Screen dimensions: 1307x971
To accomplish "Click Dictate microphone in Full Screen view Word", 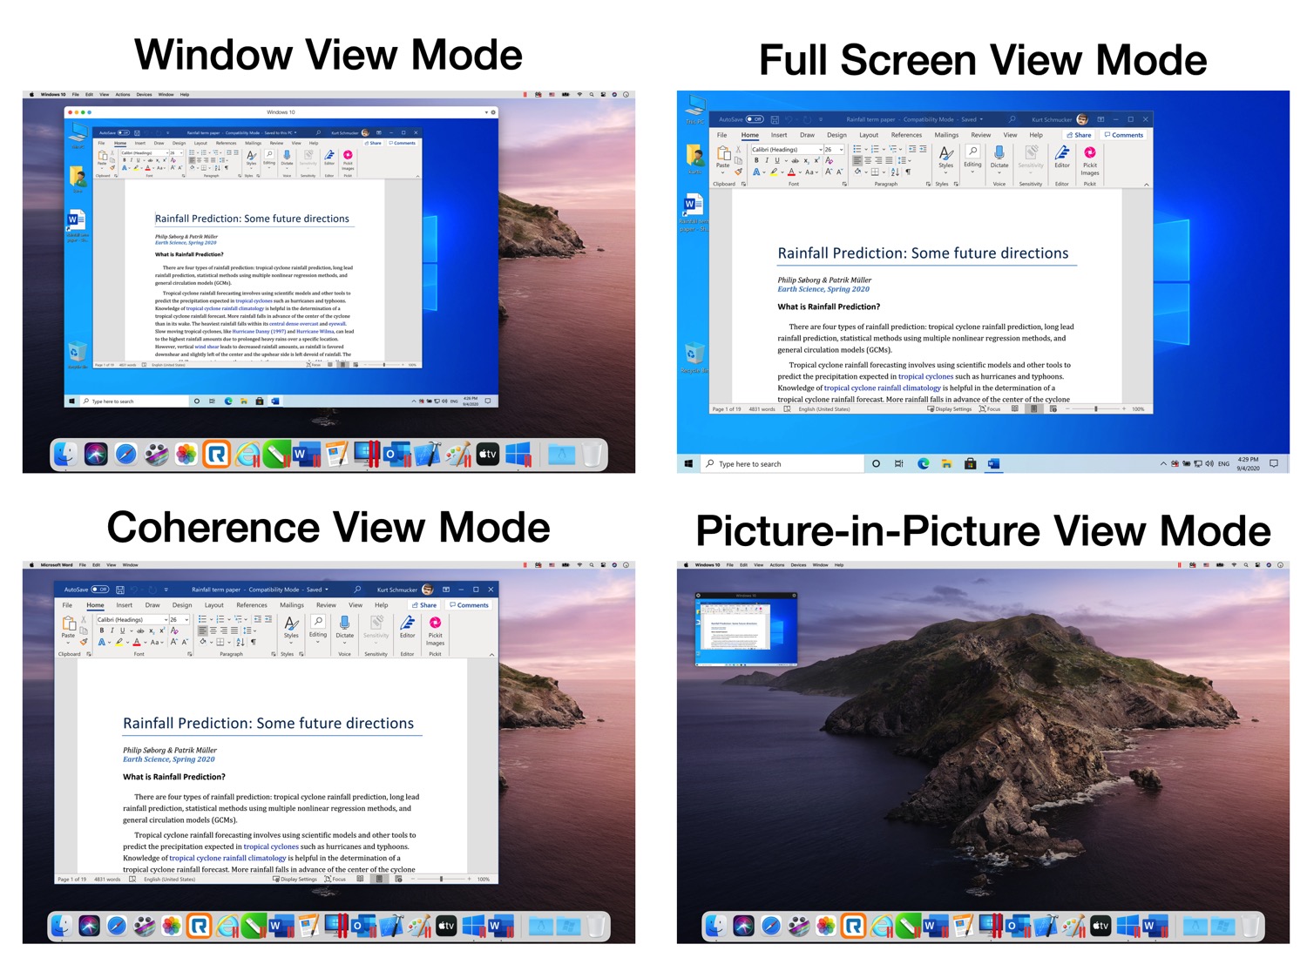I will [x=999, y=154].
